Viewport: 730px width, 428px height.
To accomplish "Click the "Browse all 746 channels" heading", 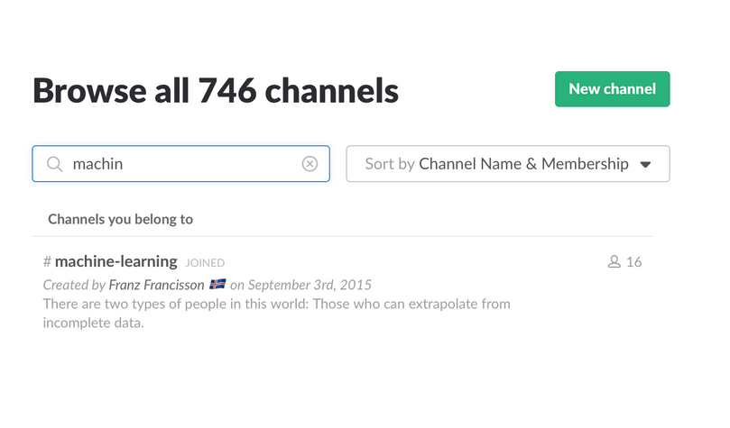I will pyautogui.click(x=216, y=90).
